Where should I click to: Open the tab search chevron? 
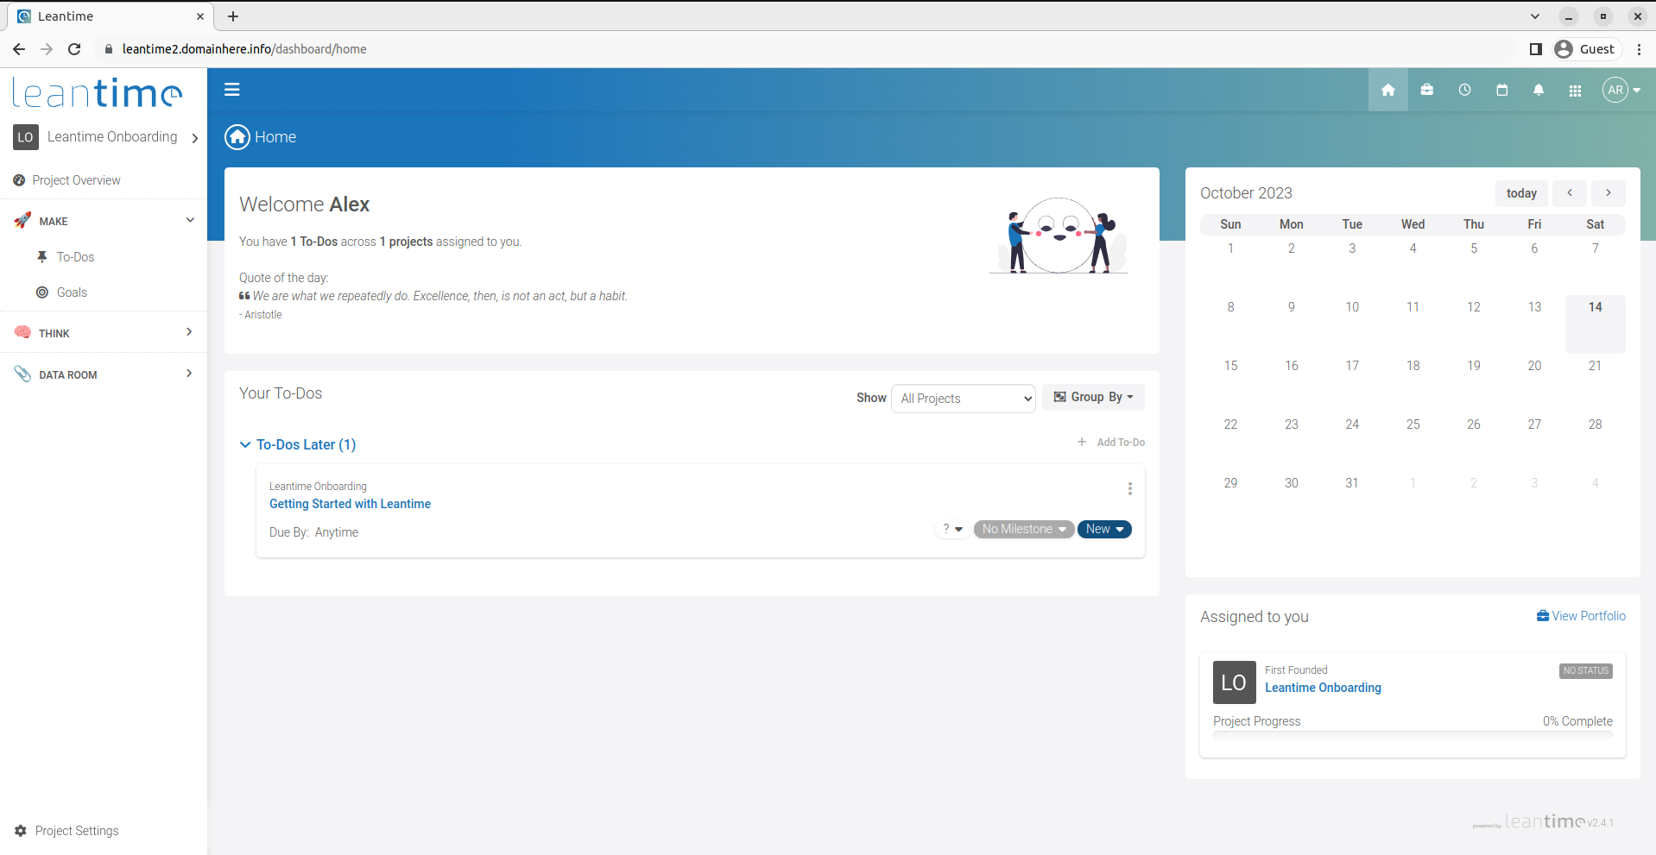click(x=1535, y=16)
